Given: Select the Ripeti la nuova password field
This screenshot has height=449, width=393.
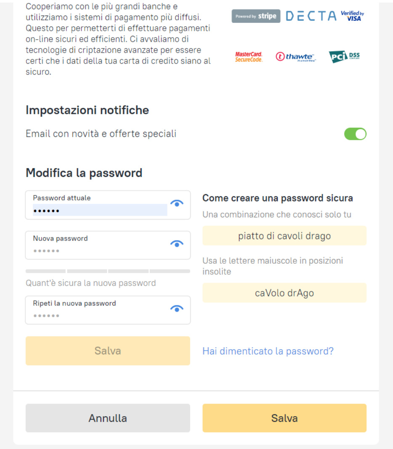Looking at the screenshot, I should pyautogui.click(x=97, y=315).
